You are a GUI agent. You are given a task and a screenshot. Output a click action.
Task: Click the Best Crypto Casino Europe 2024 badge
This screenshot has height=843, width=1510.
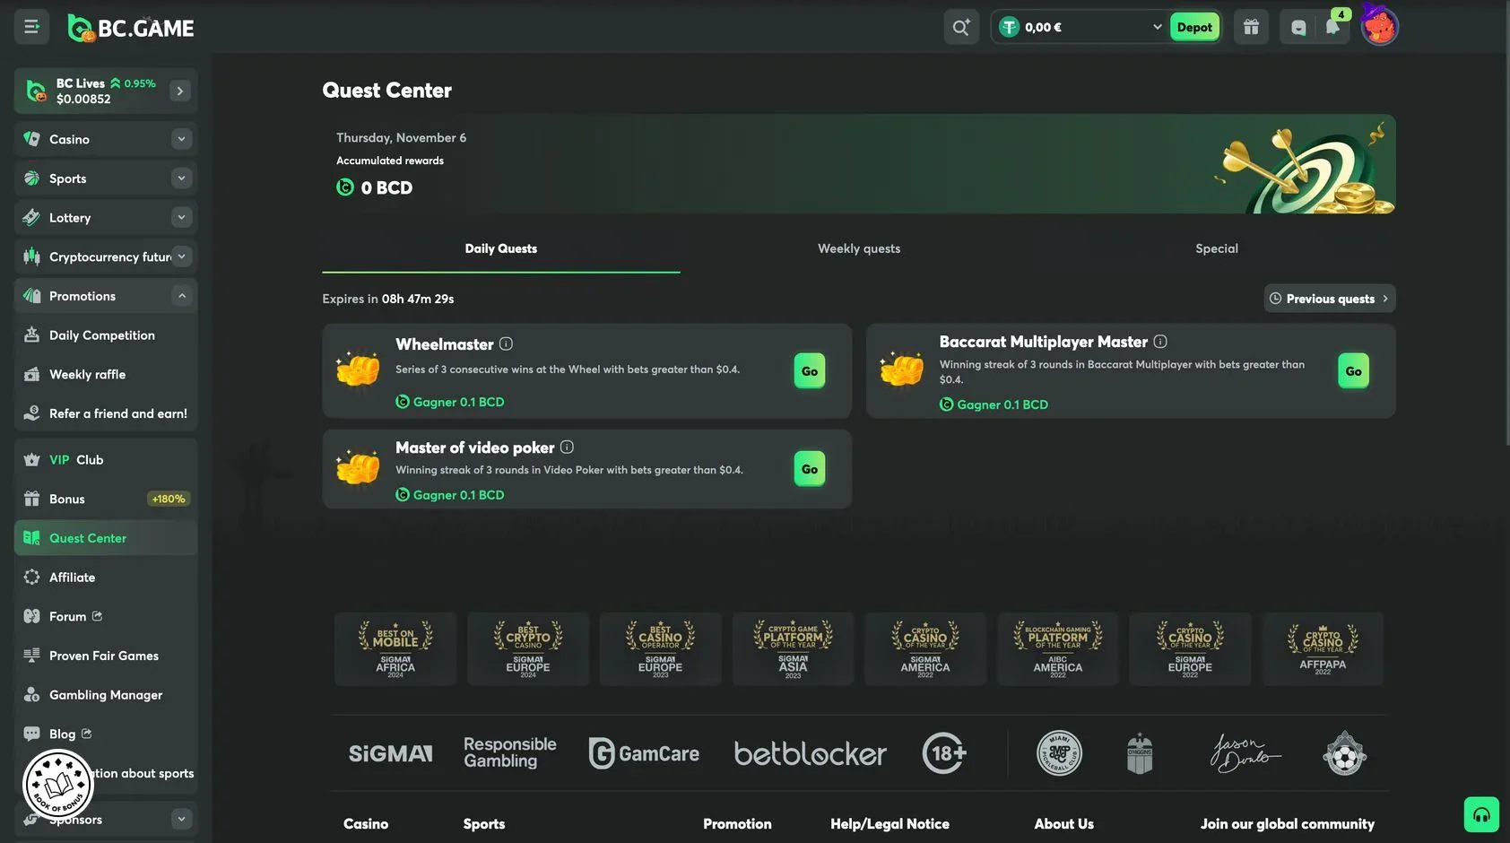(x=528, y=649)
